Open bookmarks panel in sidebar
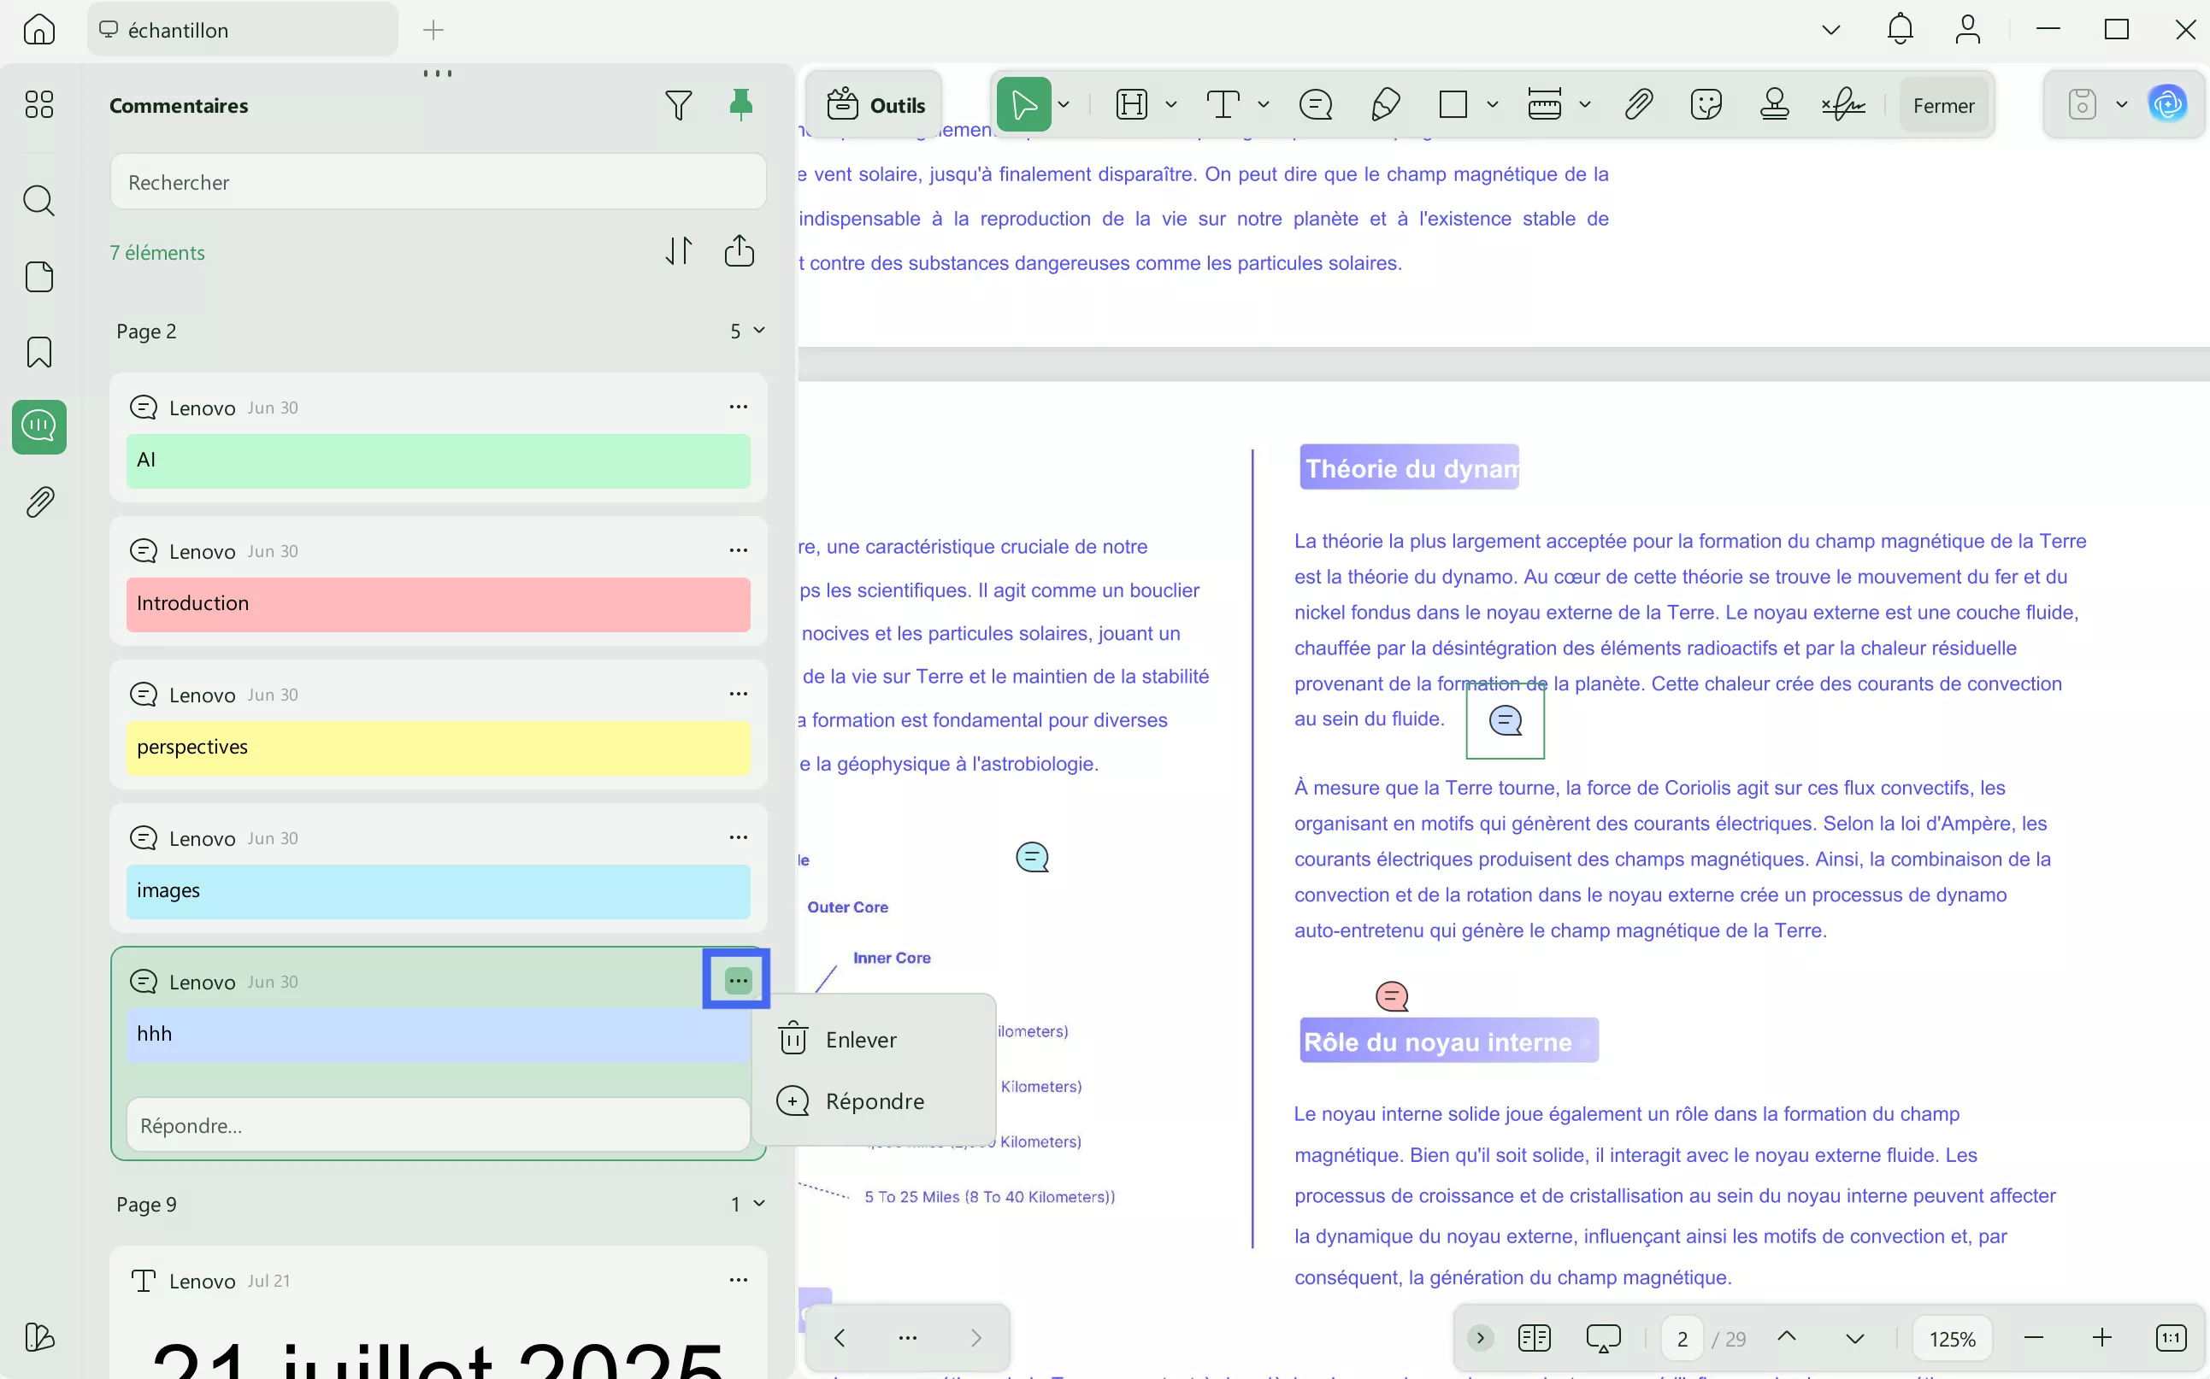 click(x=39, y=352)
